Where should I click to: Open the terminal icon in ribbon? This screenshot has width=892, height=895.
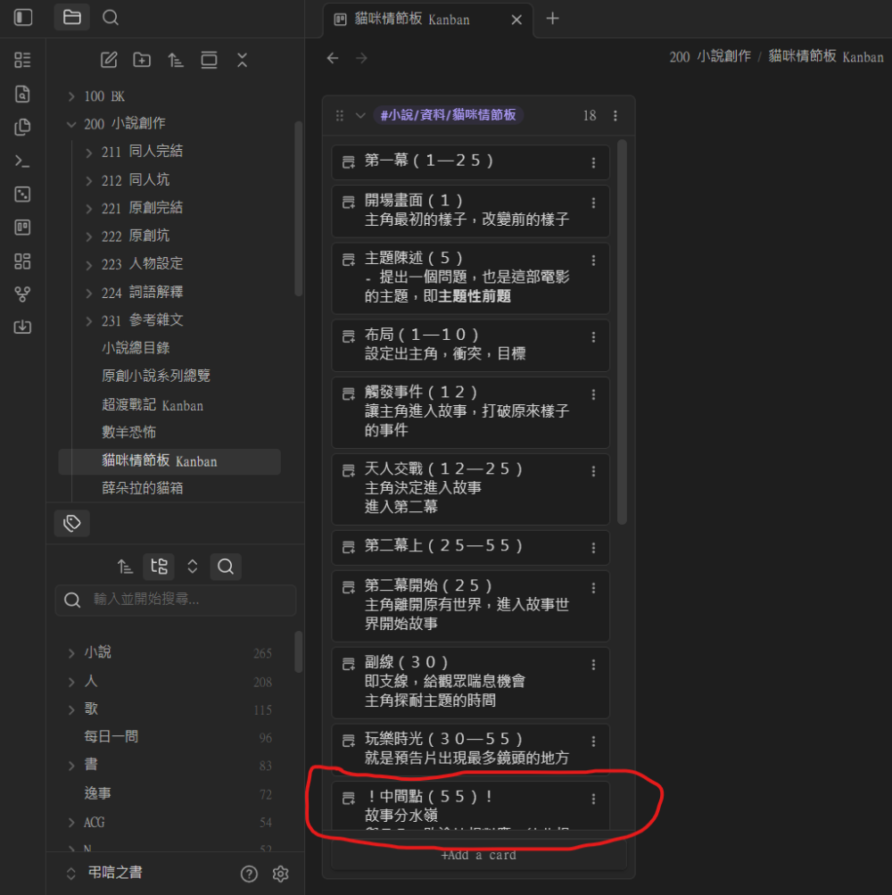pyautogui.click(x=22, y=161)
